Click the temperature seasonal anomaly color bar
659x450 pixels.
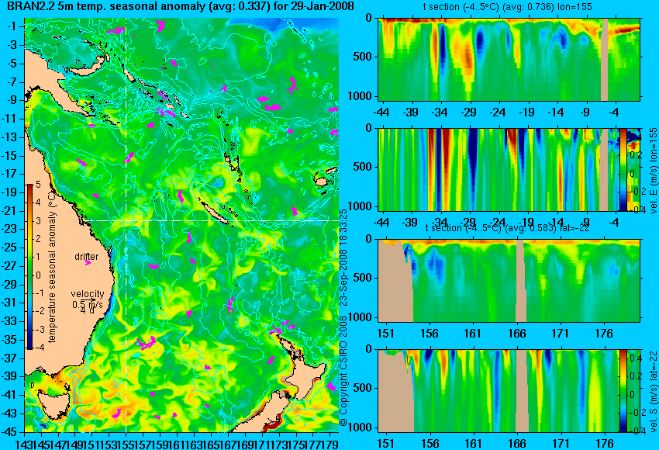pos(29,267)
